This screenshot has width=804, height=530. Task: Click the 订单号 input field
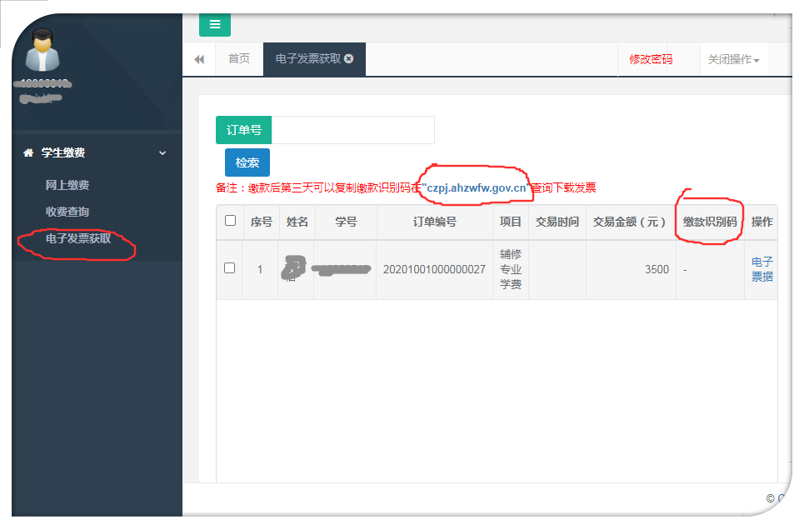tap(352, 131)
